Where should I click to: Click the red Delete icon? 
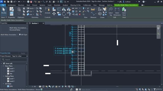pyautogui.click(x=80, y=14)
